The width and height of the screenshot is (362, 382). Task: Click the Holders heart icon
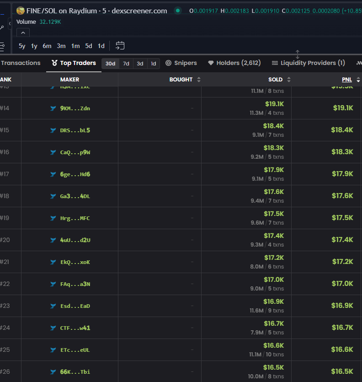211,63
